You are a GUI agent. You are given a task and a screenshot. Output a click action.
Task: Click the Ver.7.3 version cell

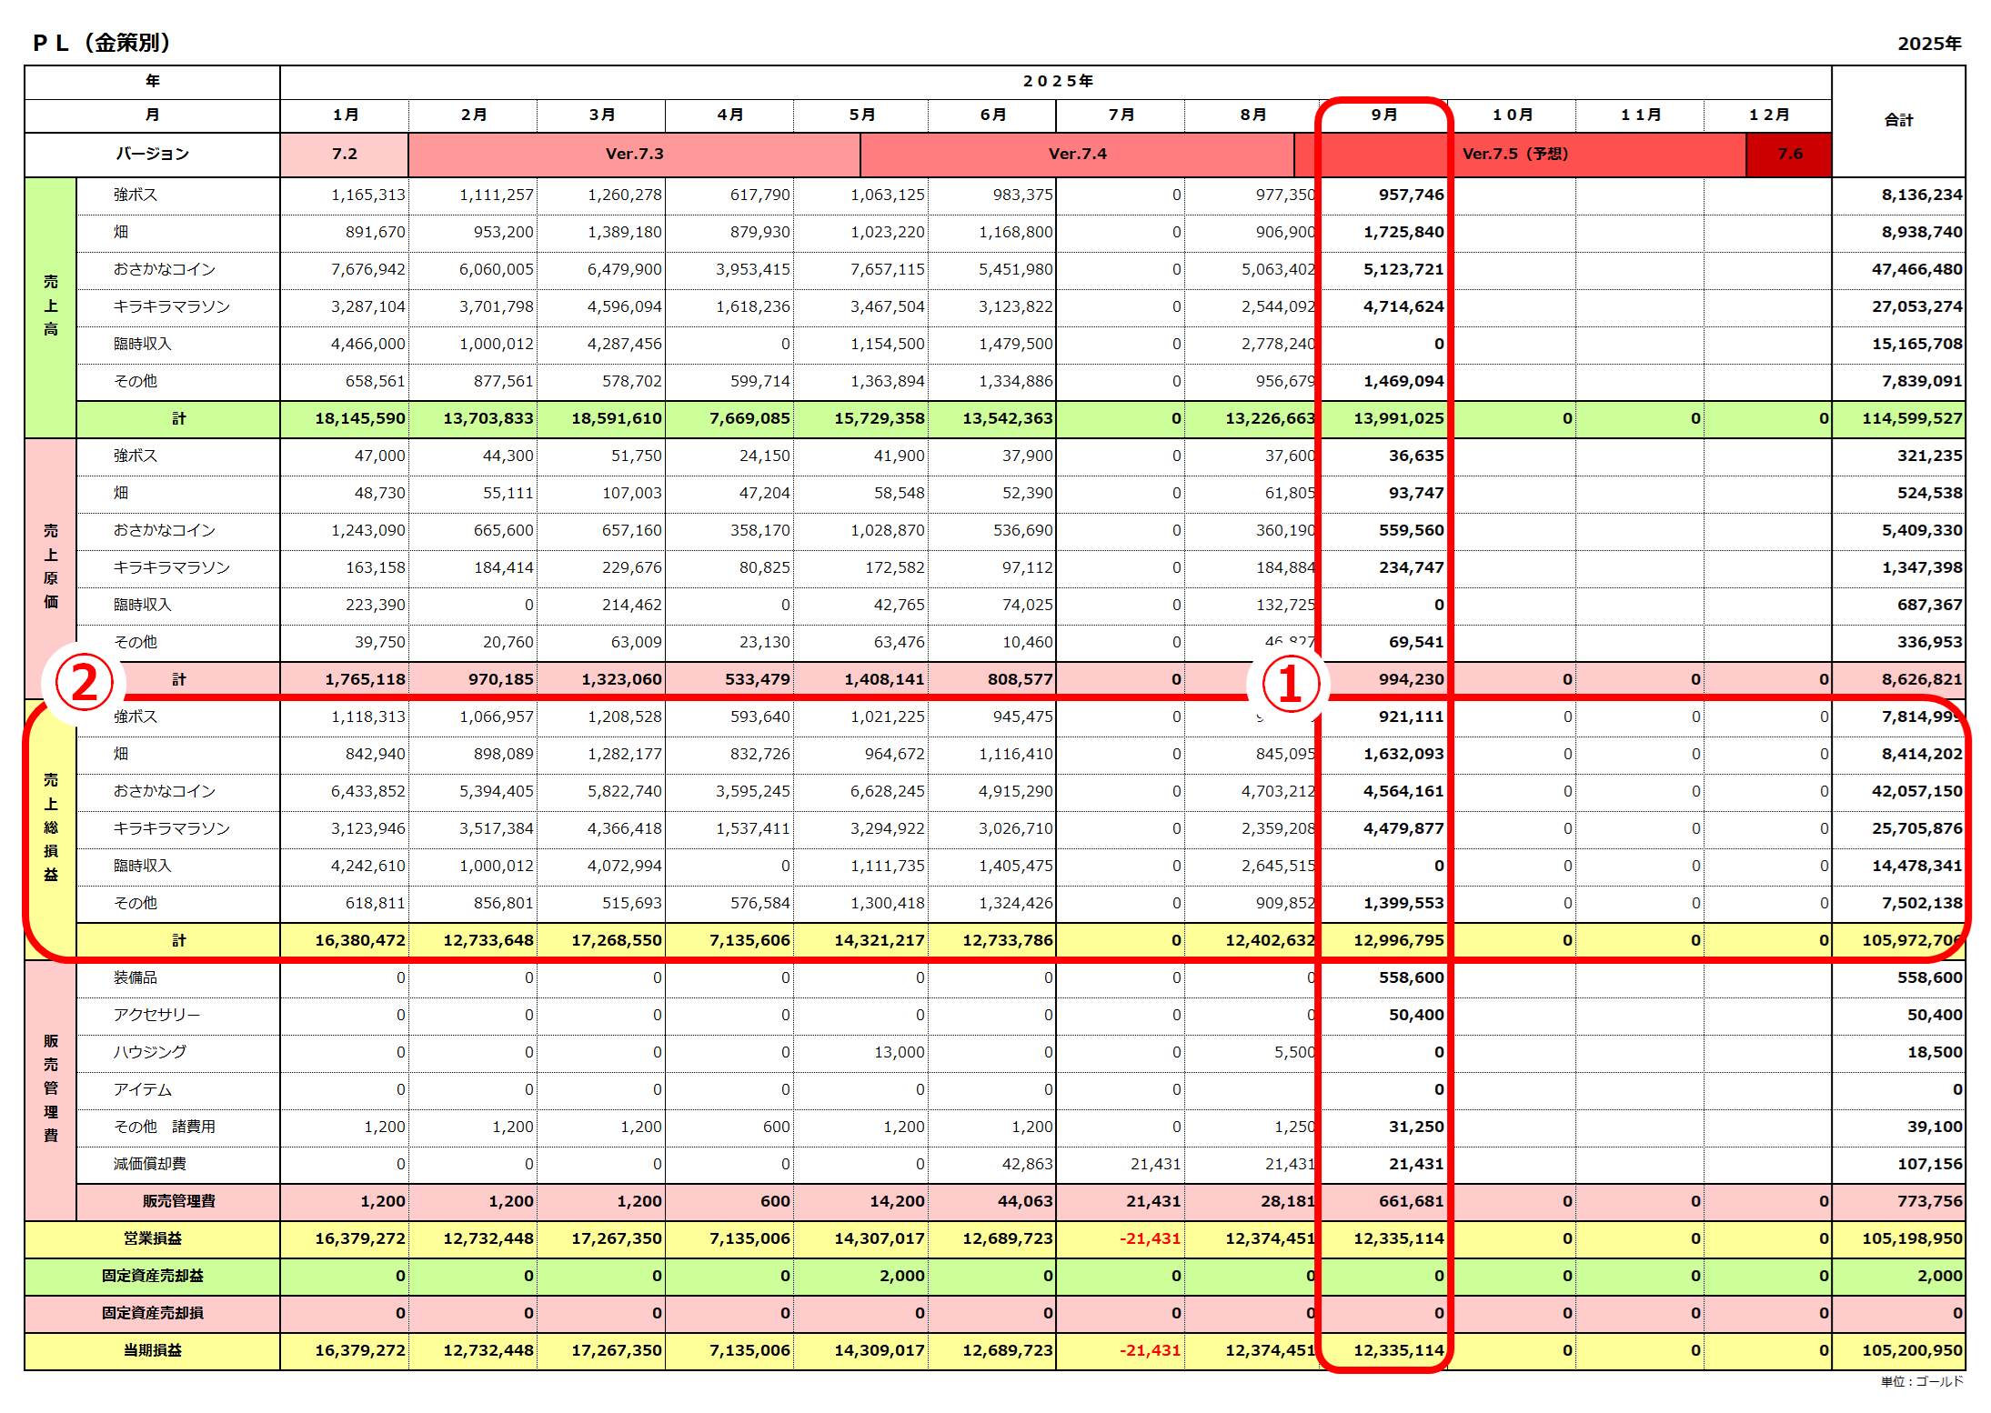(x=634, y=154)
